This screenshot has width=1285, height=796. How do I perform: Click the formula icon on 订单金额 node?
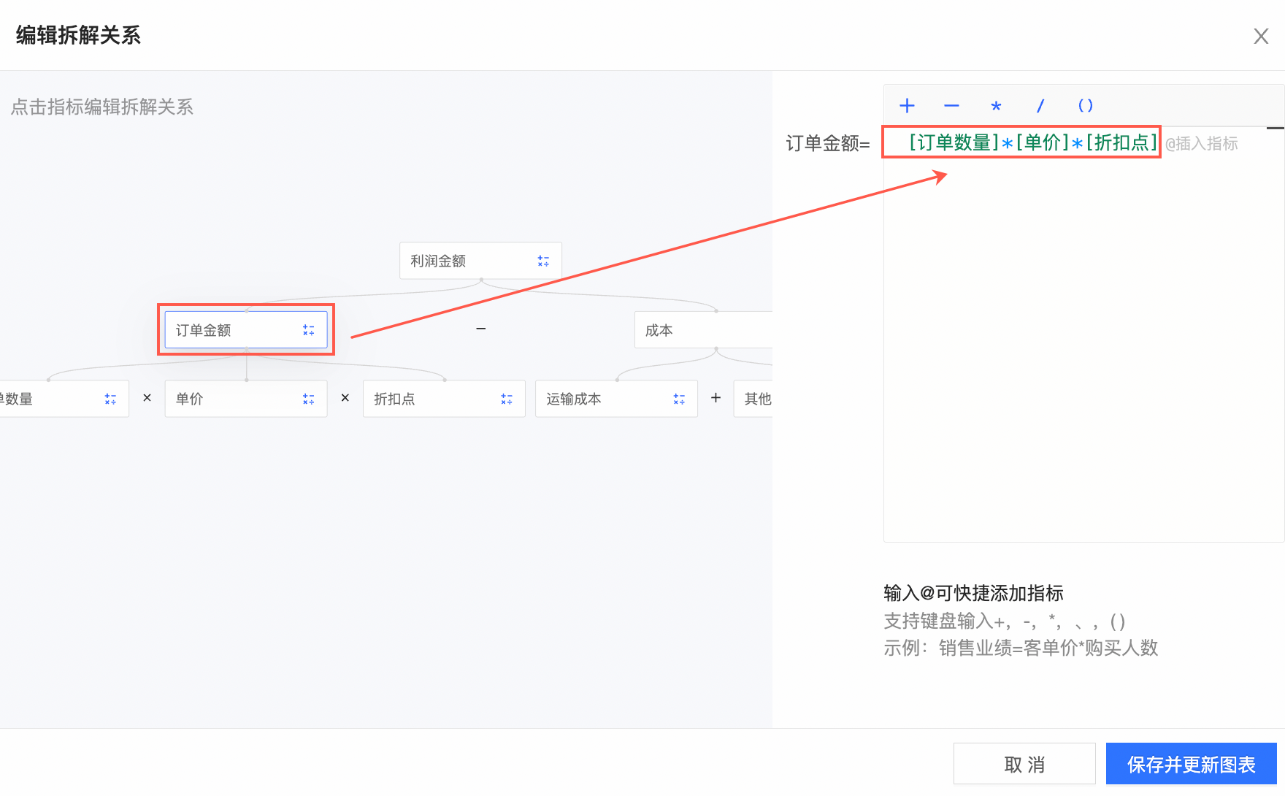point(308,330)
